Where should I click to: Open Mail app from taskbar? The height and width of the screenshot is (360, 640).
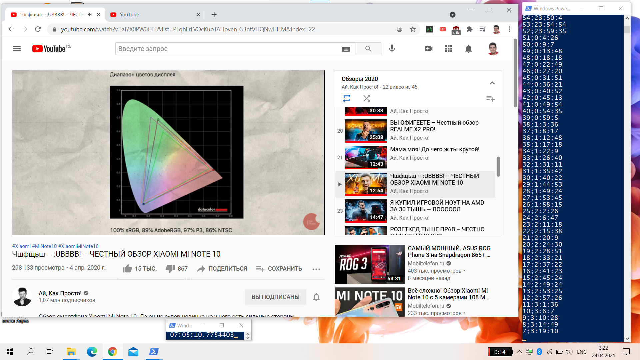[x=133, y=352]
